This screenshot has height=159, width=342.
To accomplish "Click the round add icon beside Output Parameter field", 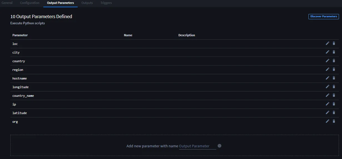I will pos(219,146).
